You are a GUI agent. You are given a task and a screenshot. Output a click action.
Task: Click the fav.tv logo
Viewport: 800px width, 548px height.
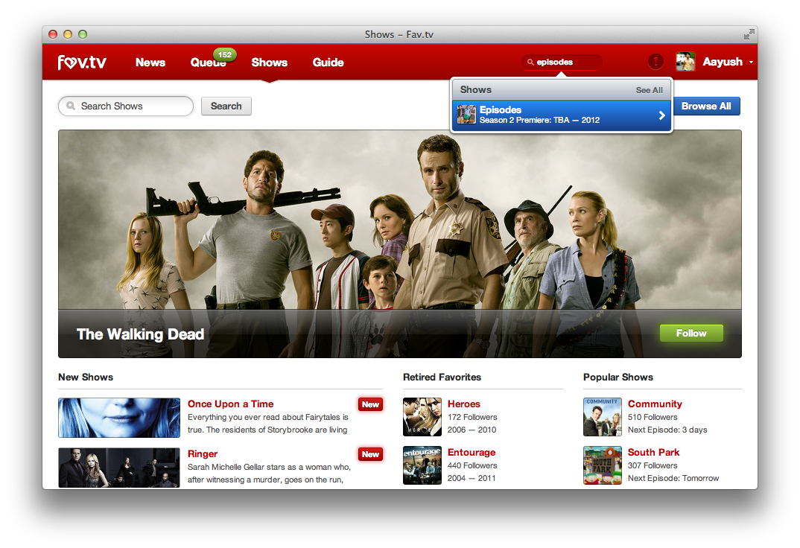[82, 63]
